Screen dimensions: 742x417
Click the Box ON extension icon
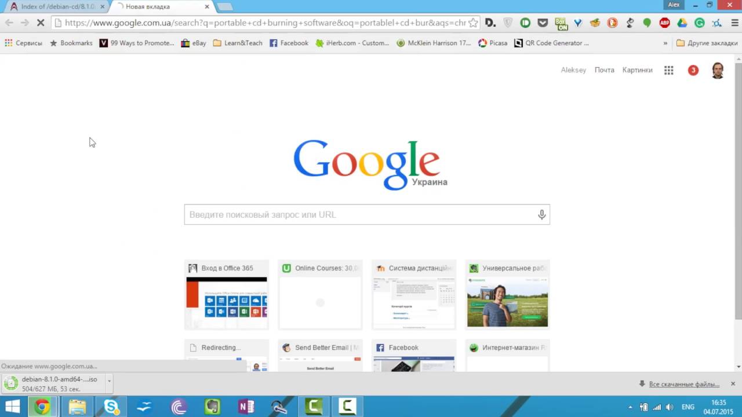[x=561, y=23]
